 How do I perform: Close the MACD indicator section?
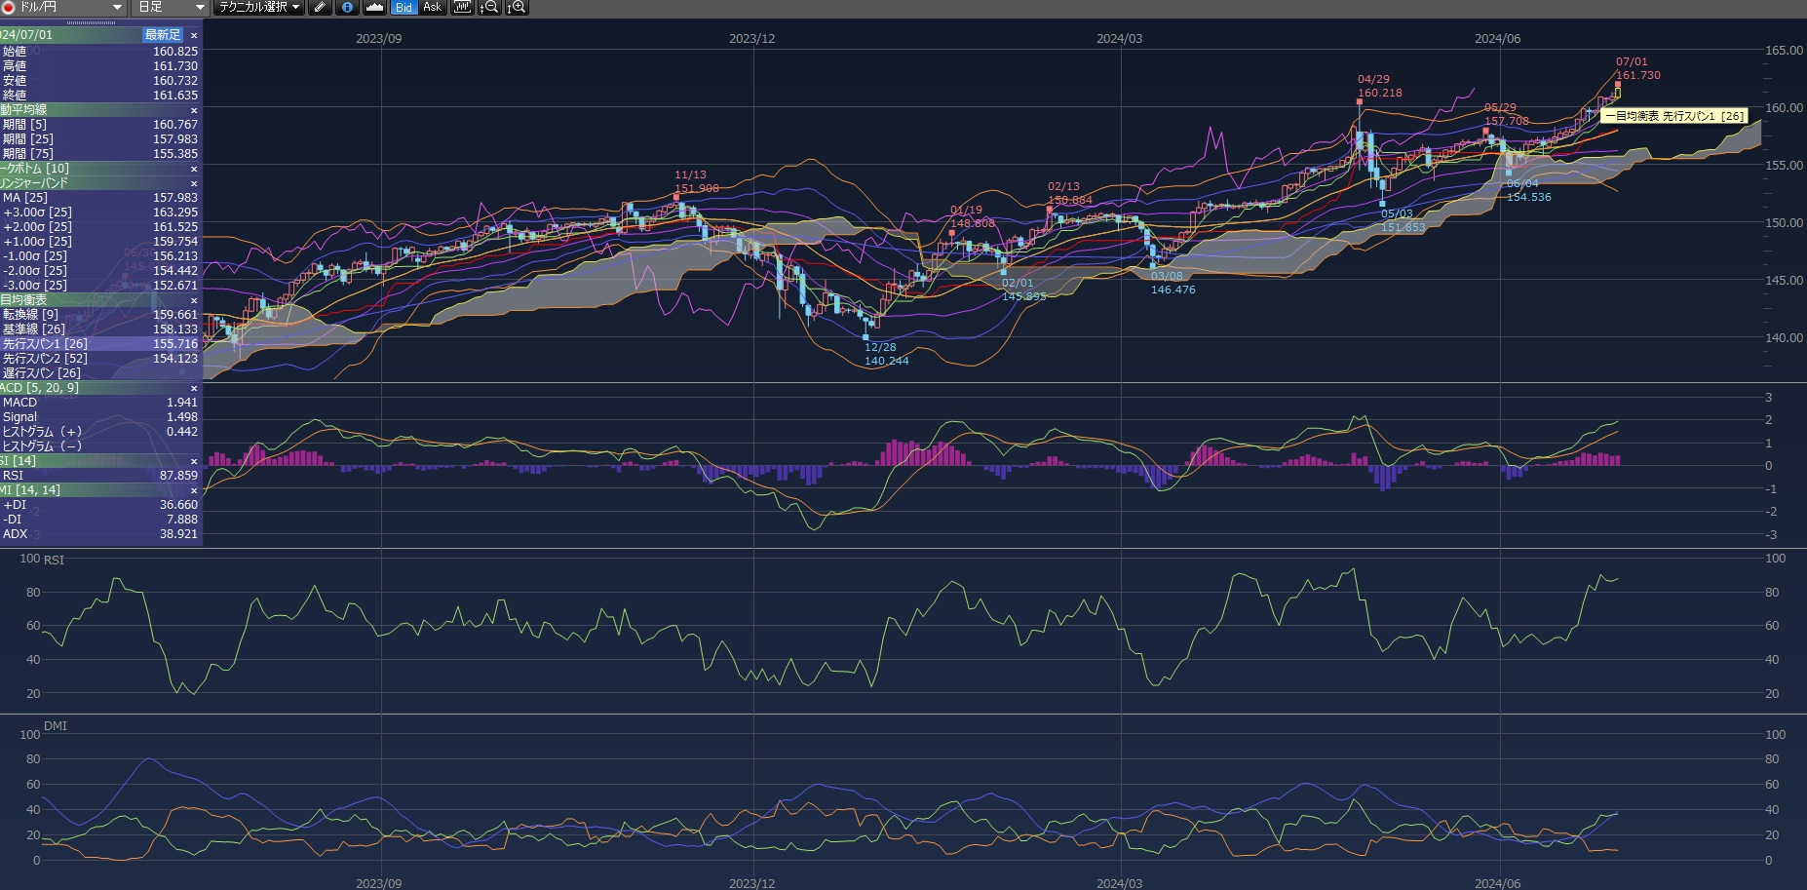193,388
